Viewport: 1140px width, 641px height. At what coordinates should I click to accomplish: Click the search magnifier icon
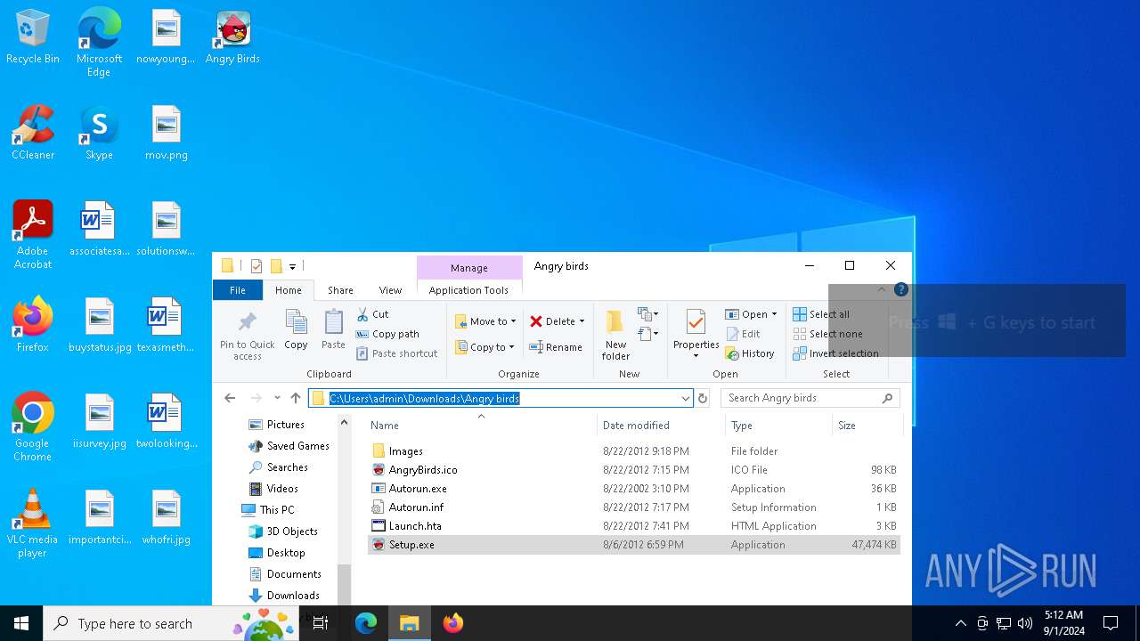click(x=887, y=398)
